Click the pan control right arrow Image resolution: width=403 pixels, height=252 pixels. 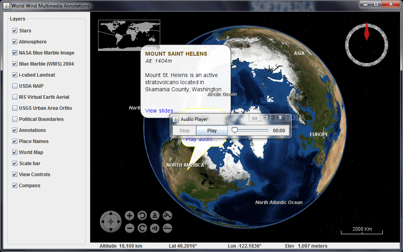point(119,222)
